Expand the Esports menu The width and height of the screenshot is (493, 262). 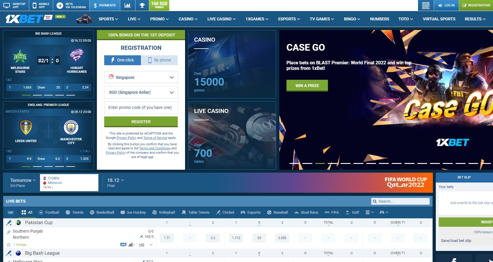(289, 19)
